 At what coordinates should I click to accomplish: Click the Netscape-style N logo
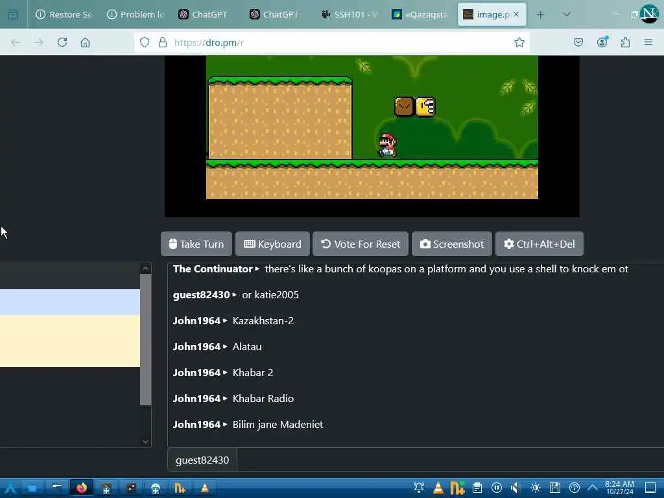point(650,14)
